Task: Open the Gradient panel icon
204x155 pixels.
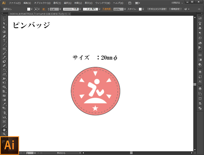Action: pyautogui.click(x=200, y=60)
